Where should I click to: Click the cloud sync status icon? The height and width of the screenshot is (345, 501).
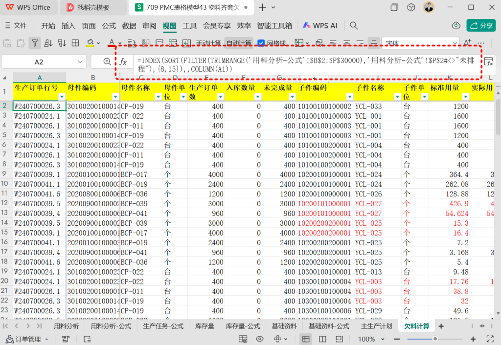456,25
